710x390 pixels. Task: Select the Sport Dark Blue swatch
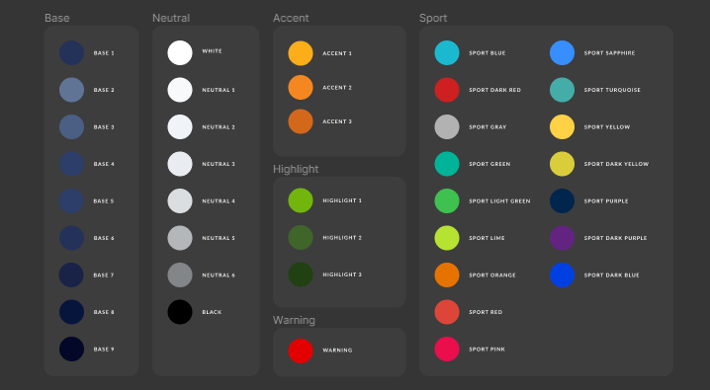[562, 274]
